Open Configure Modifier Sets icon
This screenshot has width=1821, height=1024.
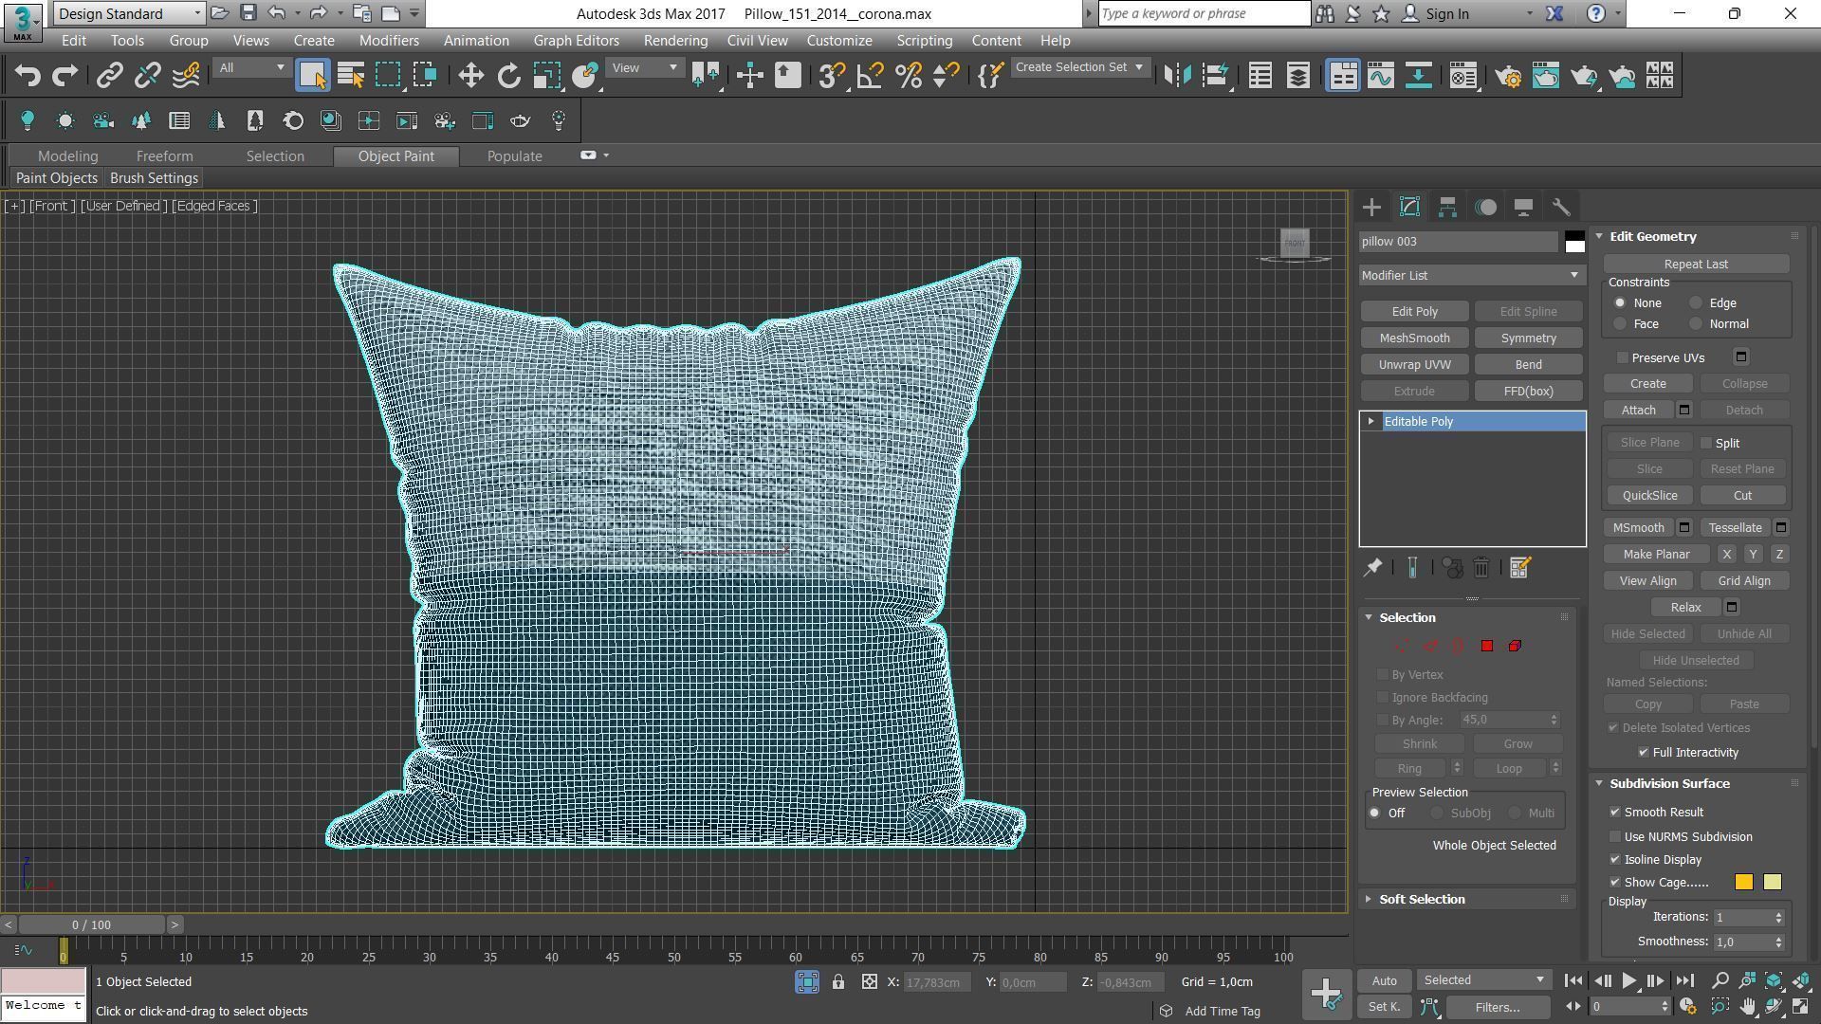point(1519,568)
